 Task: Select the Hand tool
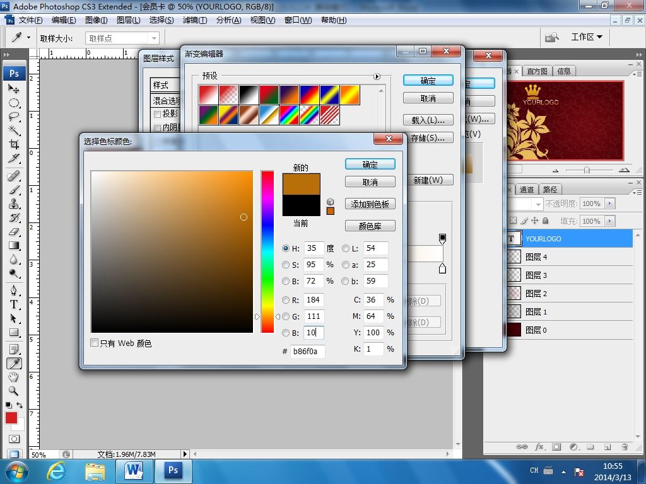click(x=14, y=377)
